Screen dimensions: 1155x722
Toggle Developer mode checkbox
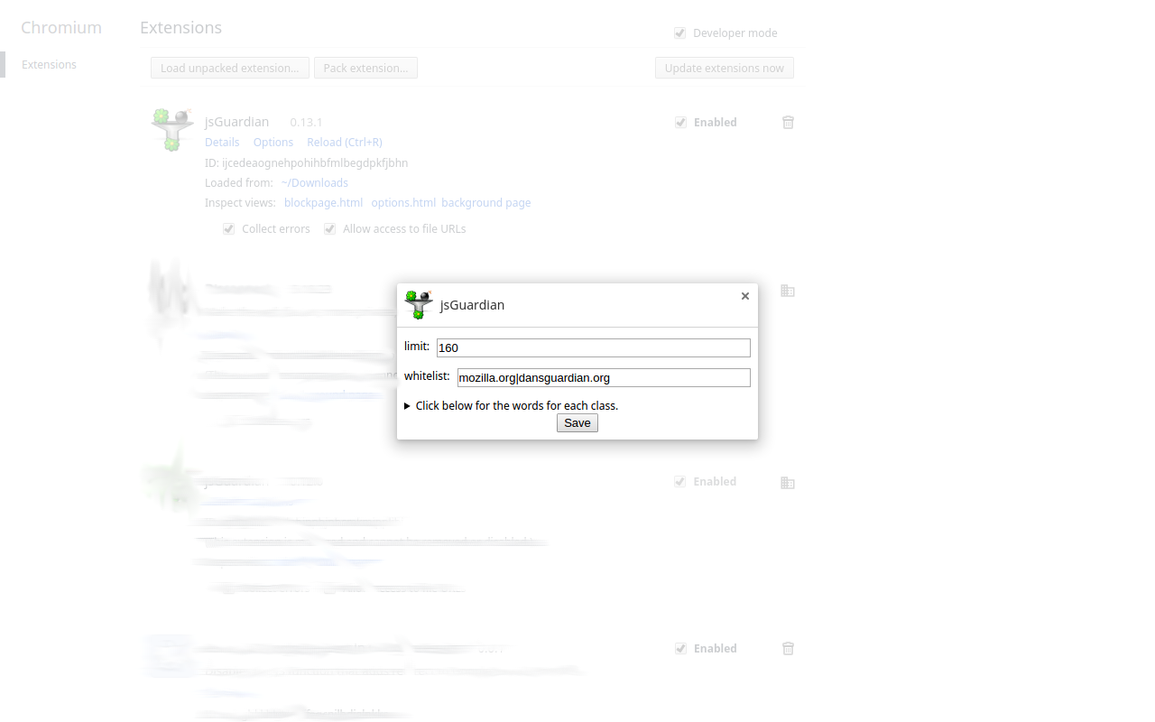[x=680, y=33]
